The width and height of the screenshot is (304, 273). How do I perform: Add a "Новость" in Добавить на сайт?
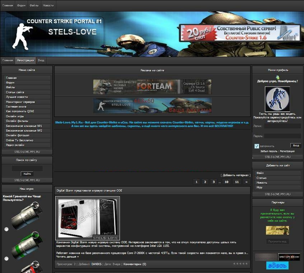tap(278, 183)
